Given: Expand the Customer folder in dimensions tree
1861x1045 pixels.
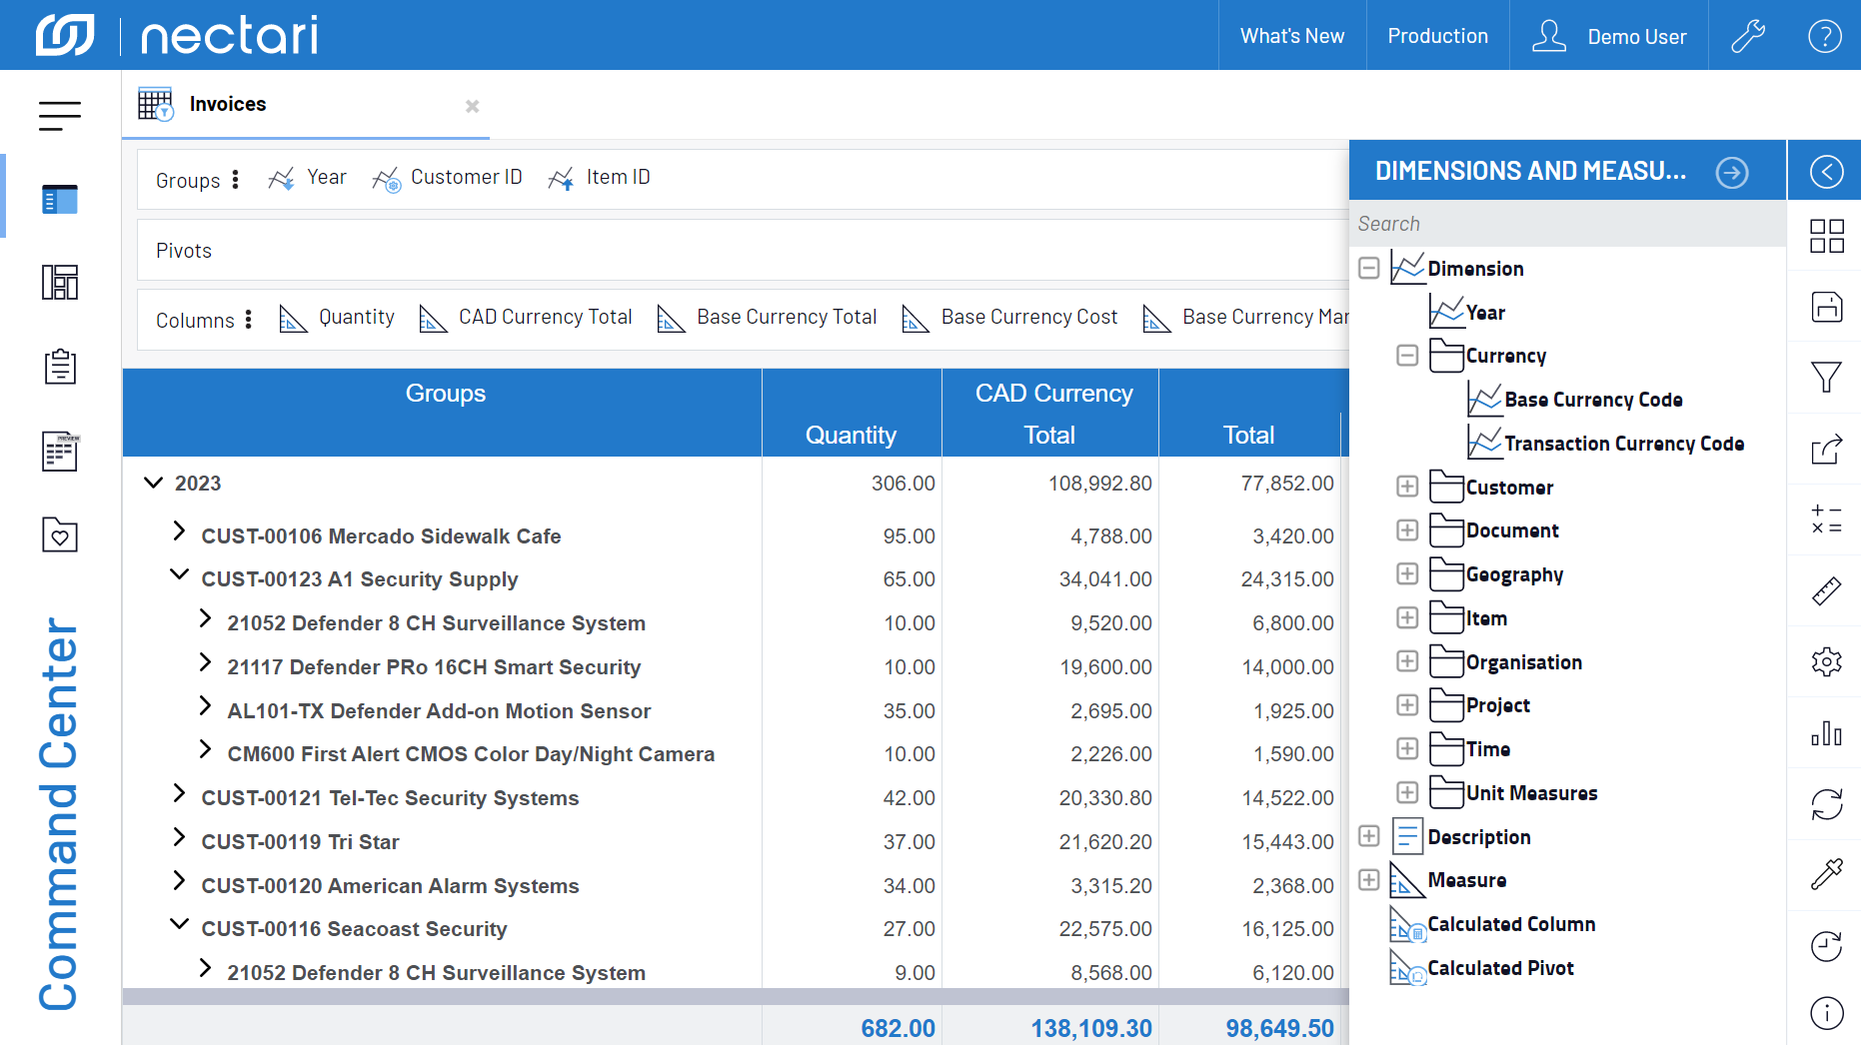Looking at the screenshot, I should [1407, 487].
